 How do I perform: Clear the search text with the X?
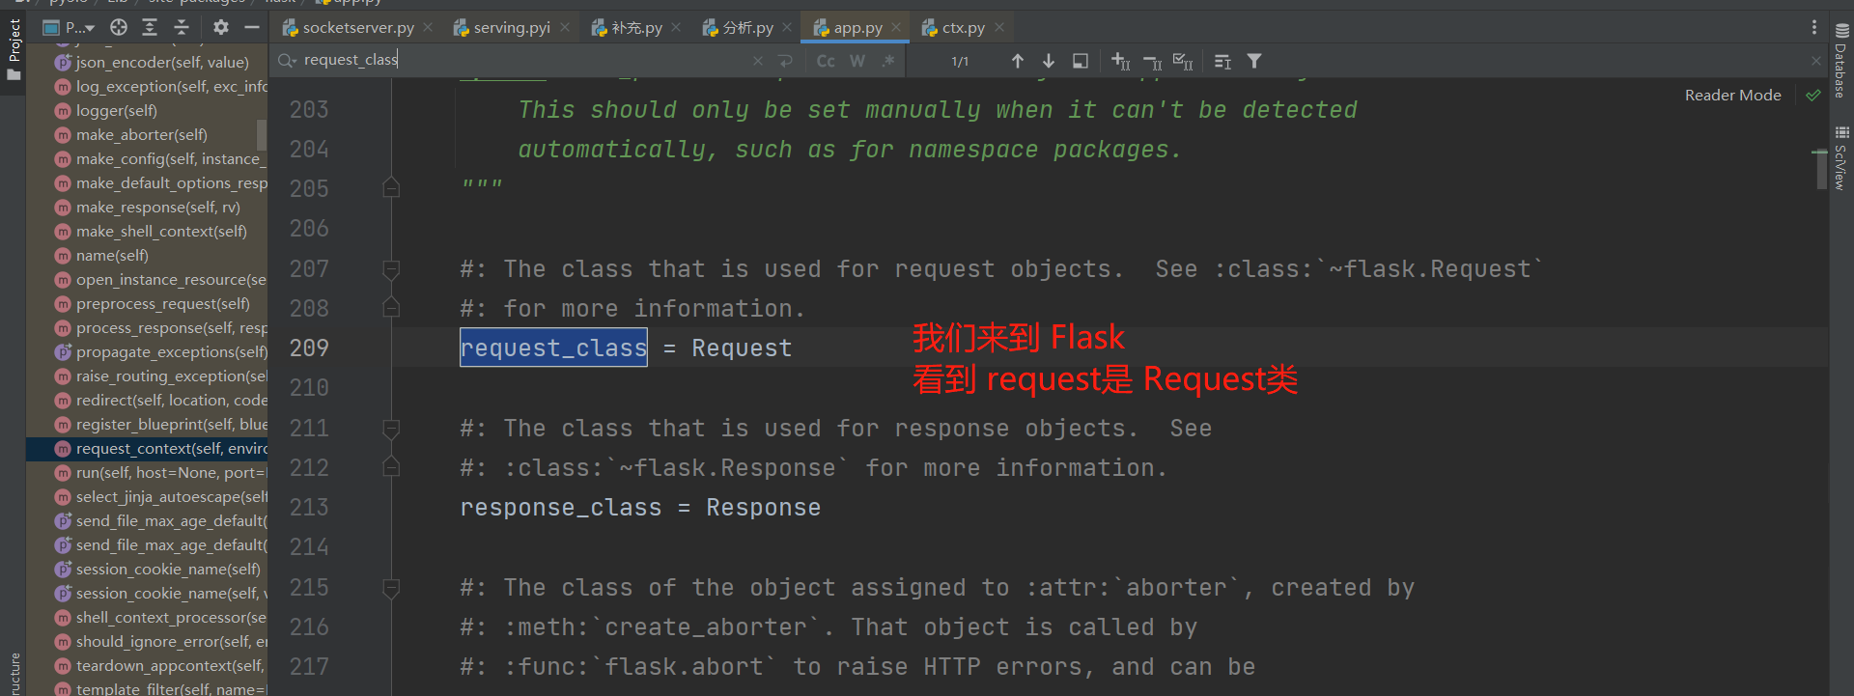[758, 61]
